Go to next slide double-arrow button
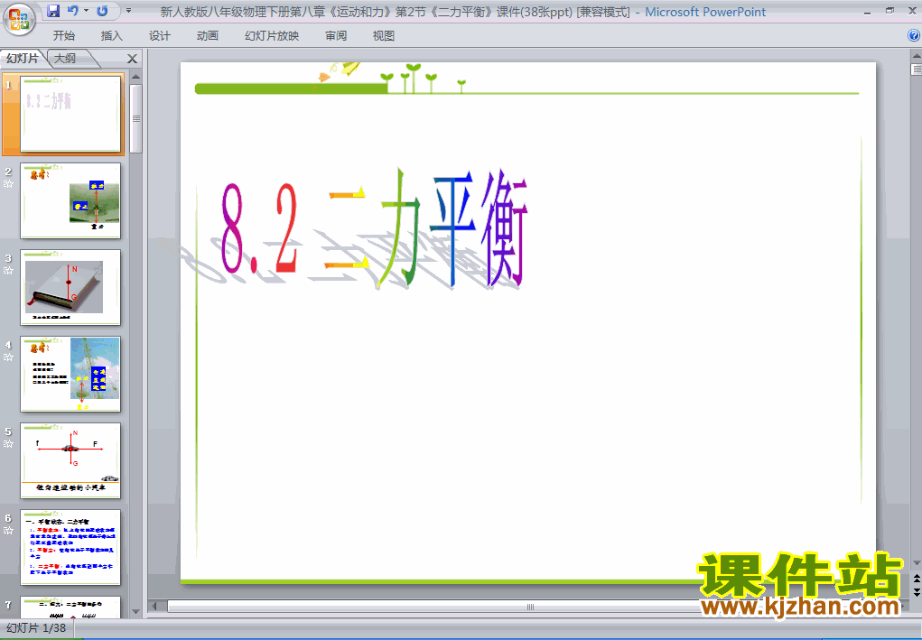 [x=916, y=592]
